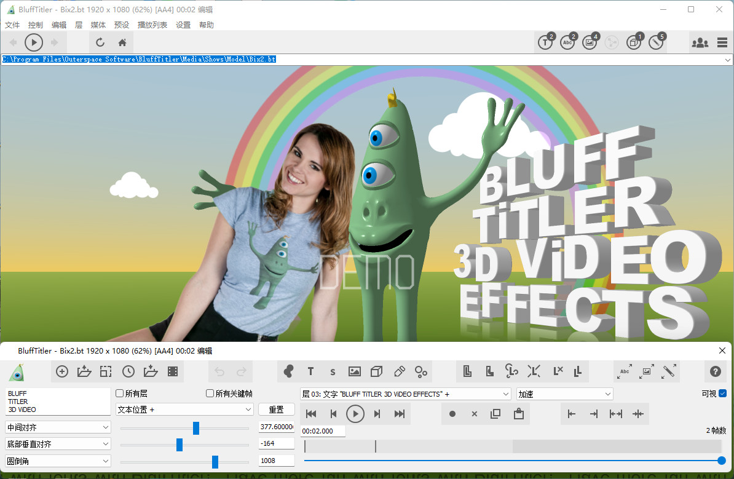Open the 文件 menu

(13, 25)
